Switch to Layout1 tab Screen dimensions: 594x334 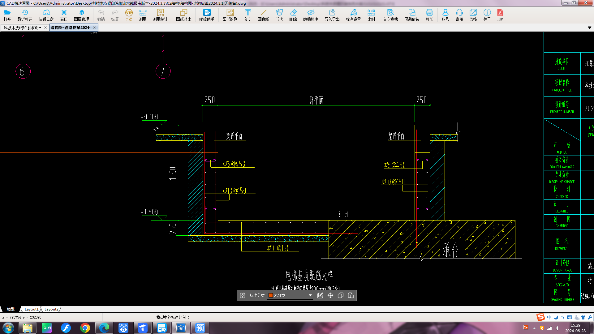click(32, 309)
